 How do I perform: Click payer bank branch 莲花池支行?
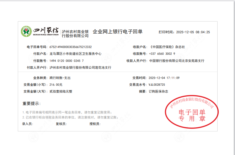(80, 67)
